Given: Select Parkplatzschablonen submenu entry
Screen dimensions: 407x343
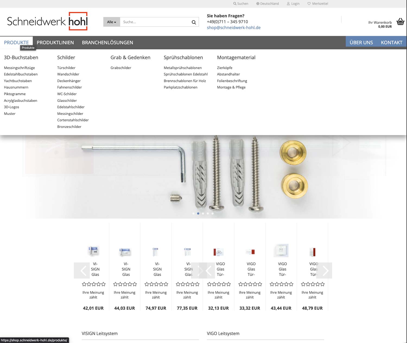Looking at the screenshot, I should tap(180, 87).
